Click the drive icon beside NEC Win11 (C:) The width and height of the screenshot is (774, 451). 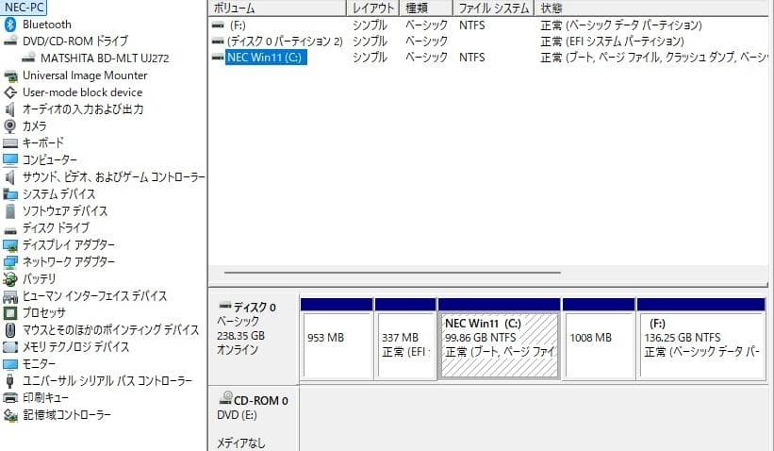pyautogui.click(x=218, y=58)
